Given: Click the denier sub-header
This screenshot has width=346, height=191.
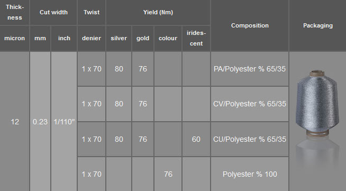Looking at the screenshot, I should pos(92,39).
